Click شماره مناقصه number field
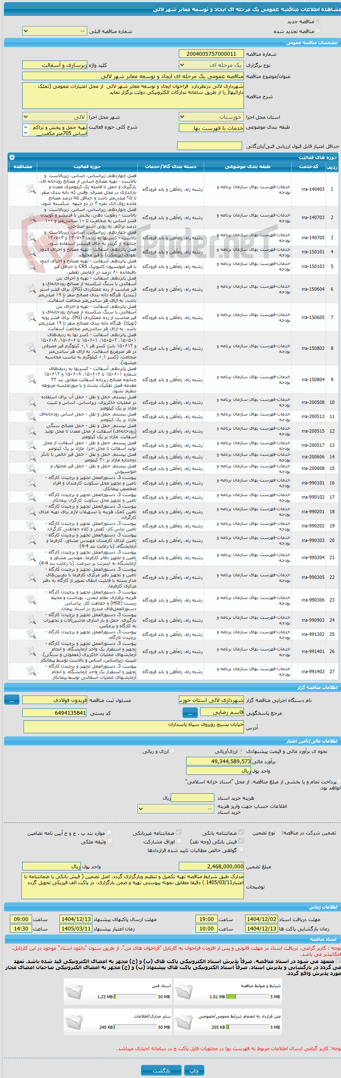Viewport: 341px width, 1078px height. 211,54
